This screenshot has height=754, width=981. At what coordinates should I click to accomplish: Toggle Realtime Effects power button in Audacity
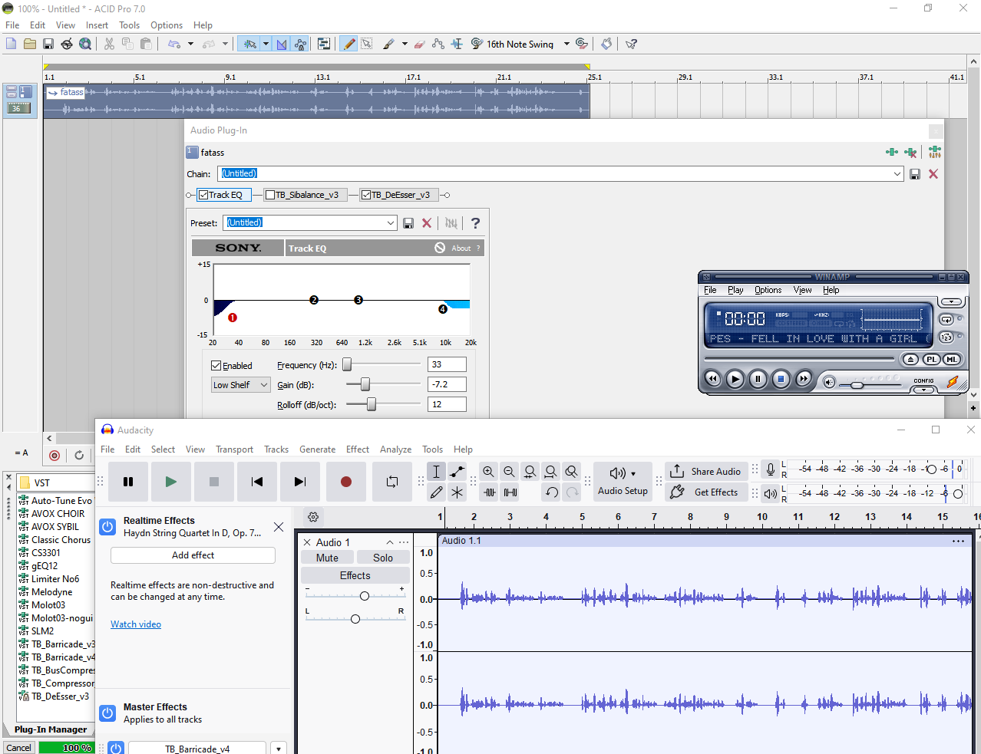pyautogui.click(x=108, y=527)
